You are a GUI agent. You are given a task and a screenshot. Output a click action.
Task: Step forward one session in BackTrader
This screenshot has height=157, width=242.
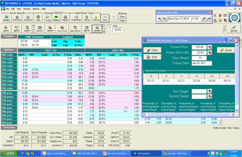(203, 19)
